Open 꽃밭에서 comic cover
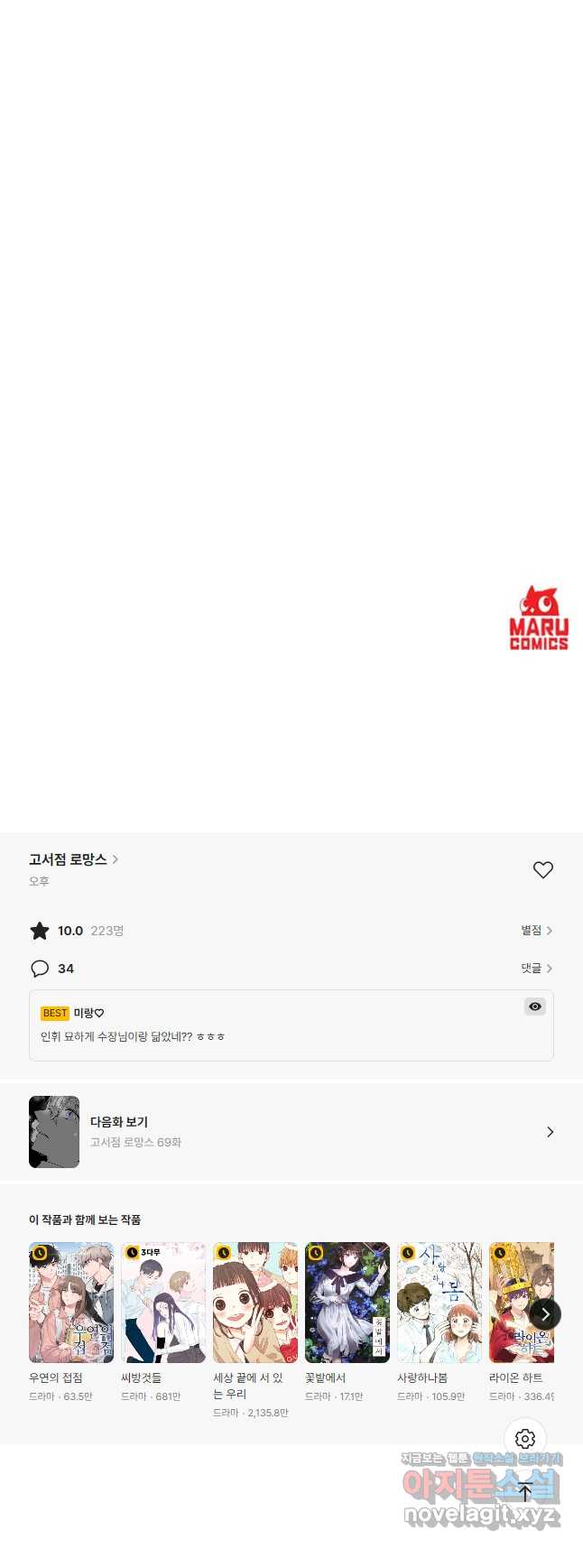The width and height of the screenshot is (583, 1549). click(x=347, y=1303)
